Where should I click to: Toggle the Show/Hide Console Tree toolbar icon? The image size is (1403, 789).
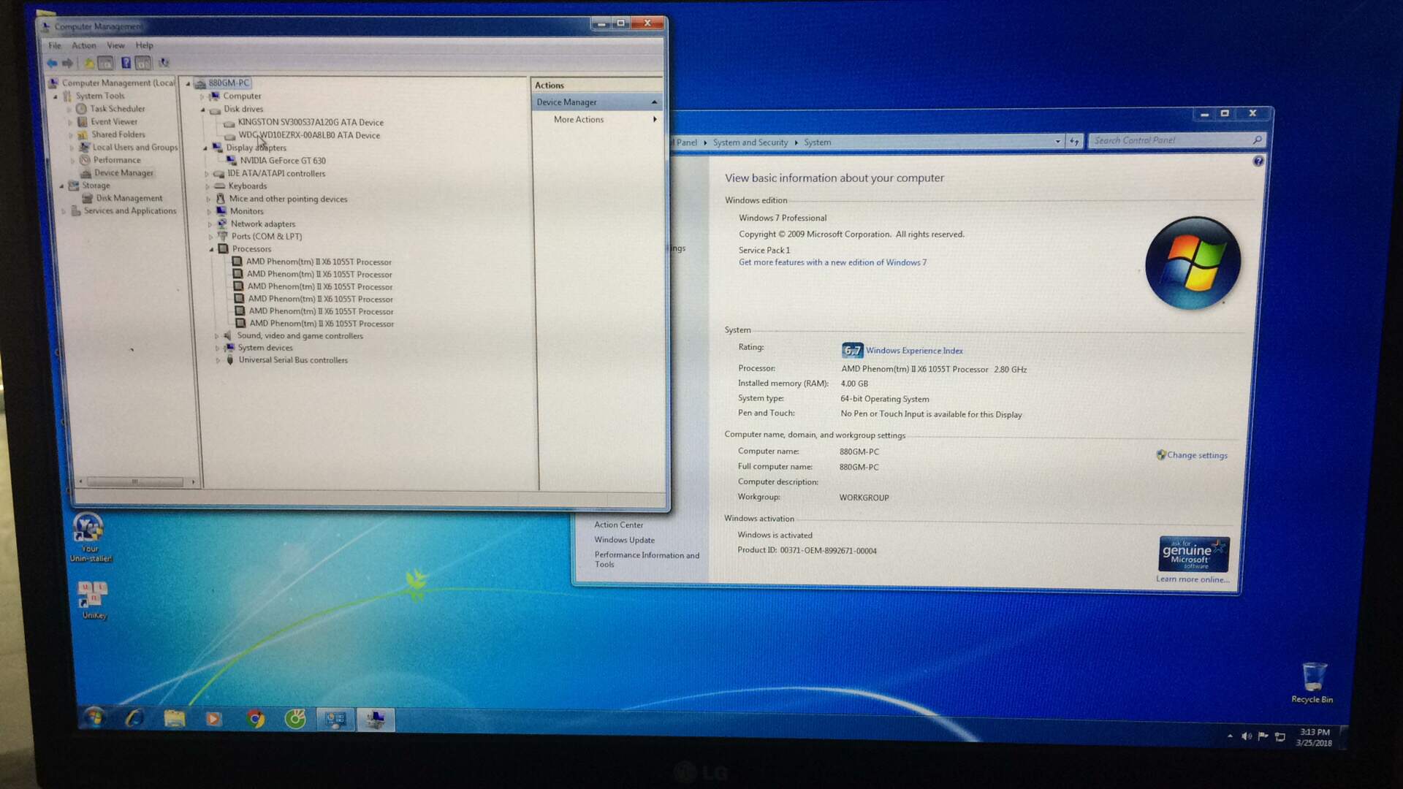106,63
